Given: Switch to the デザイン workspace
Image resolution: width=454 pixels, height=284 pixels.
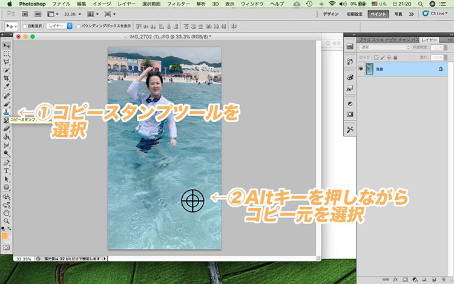Looking at the screenshot, I should [x=331, y=14].
